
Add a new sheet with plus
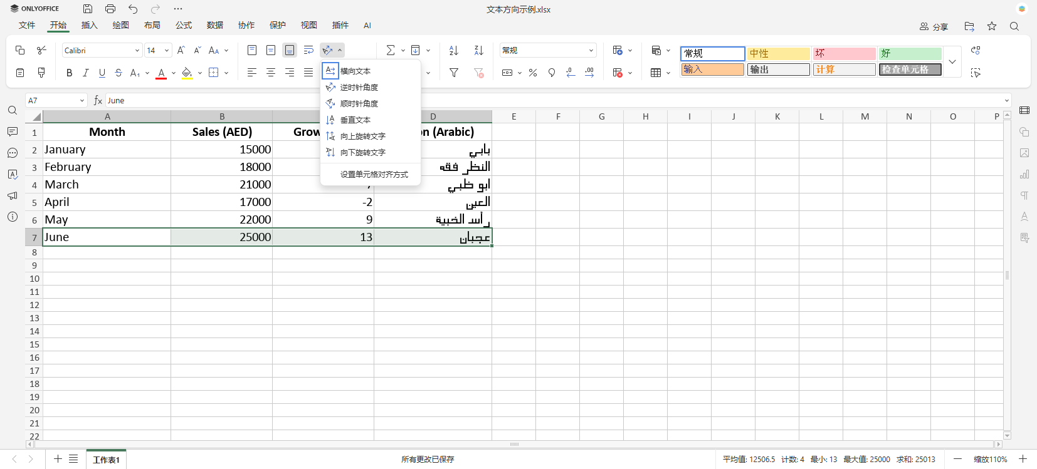click(x=58, y=459)
